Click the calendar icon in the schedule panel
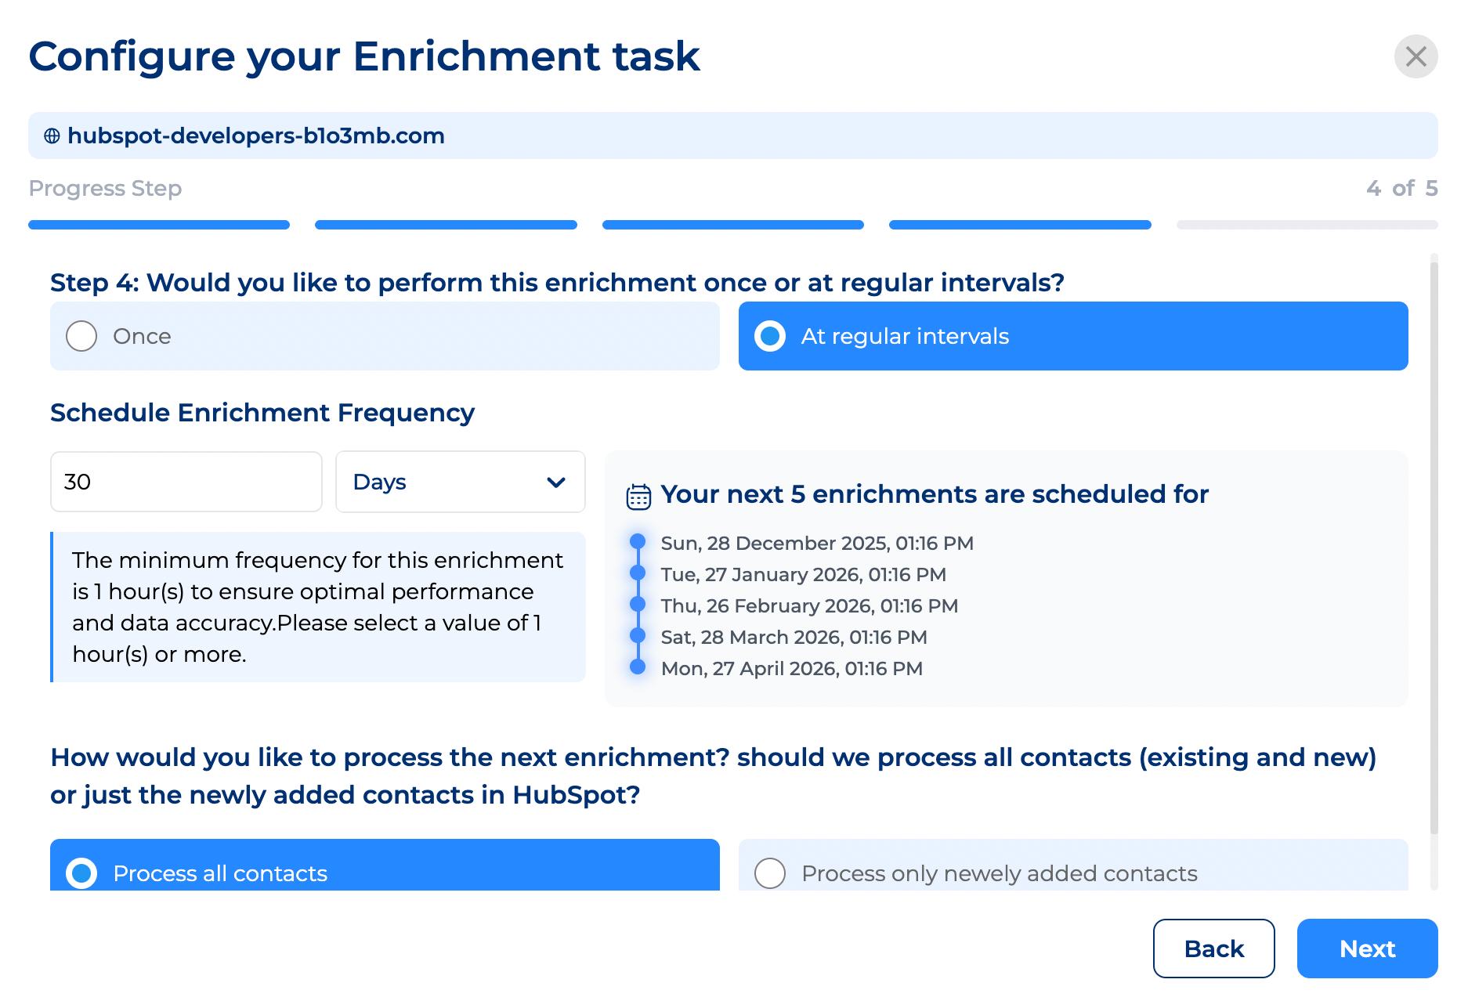 click(x=638, y=494)
